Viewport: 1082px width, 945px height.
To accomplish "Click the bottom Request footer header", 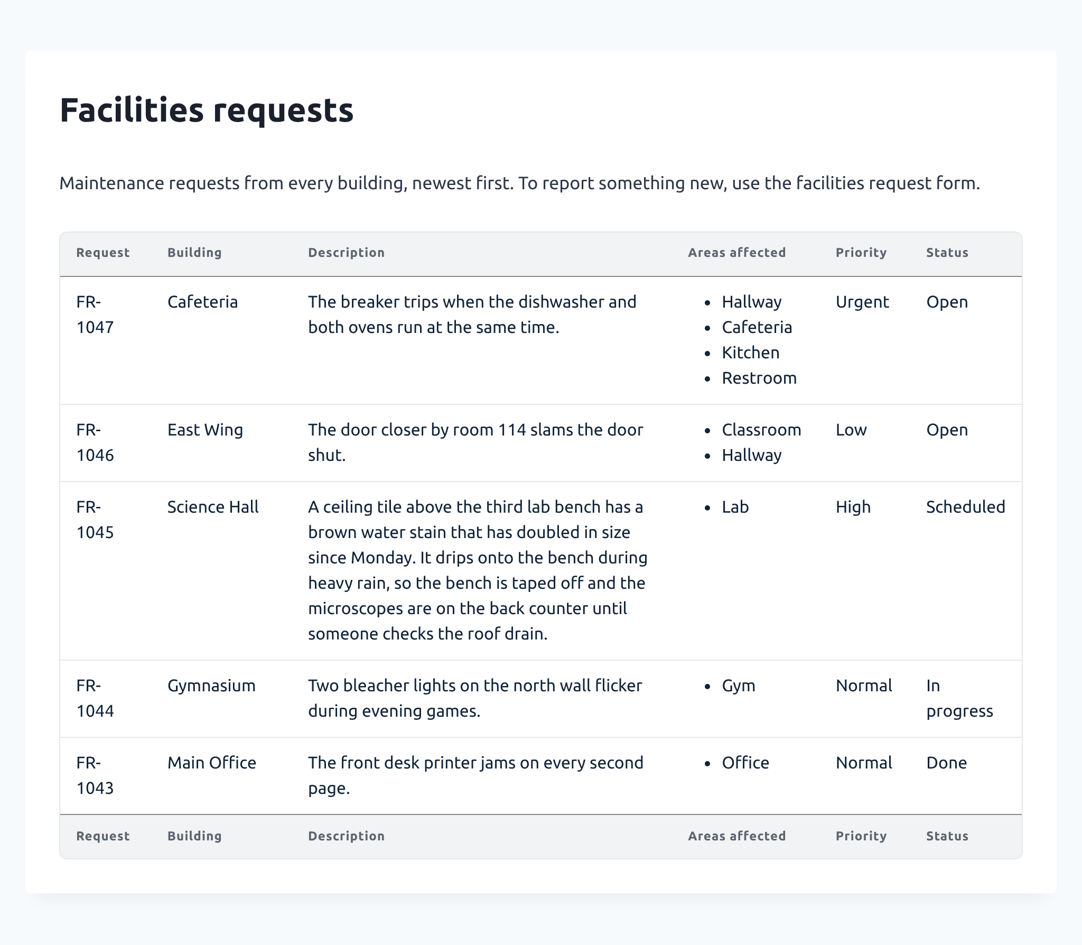I will [103, 836].
